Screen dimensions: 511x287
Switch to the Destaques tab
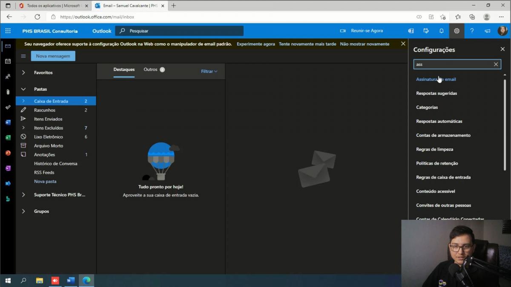tap(124, 69)
